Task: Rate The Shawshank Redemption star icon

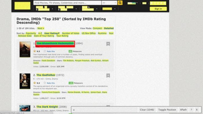Action: (45, 51)
